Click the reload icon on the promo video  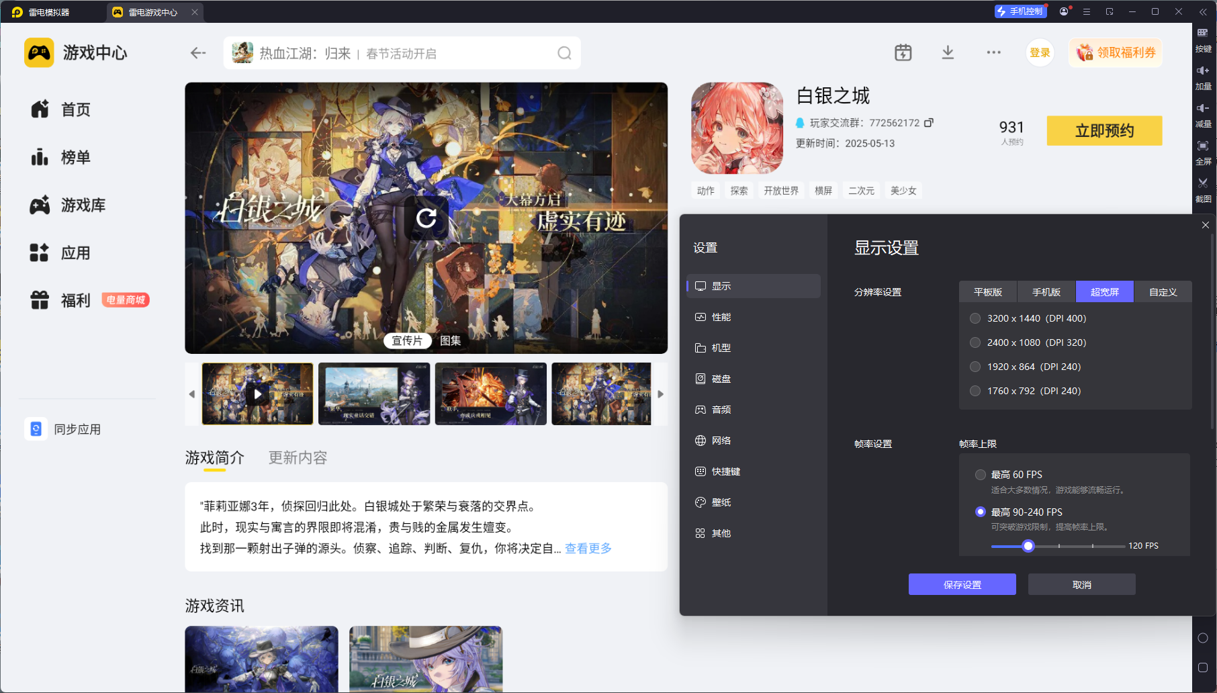(426, 218)
